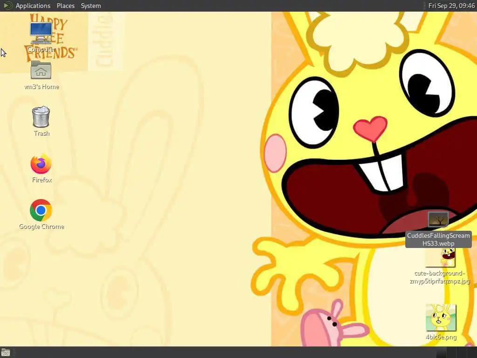Click the 'Firefox' label text
The image size is (477, 358).
(42, 180)
